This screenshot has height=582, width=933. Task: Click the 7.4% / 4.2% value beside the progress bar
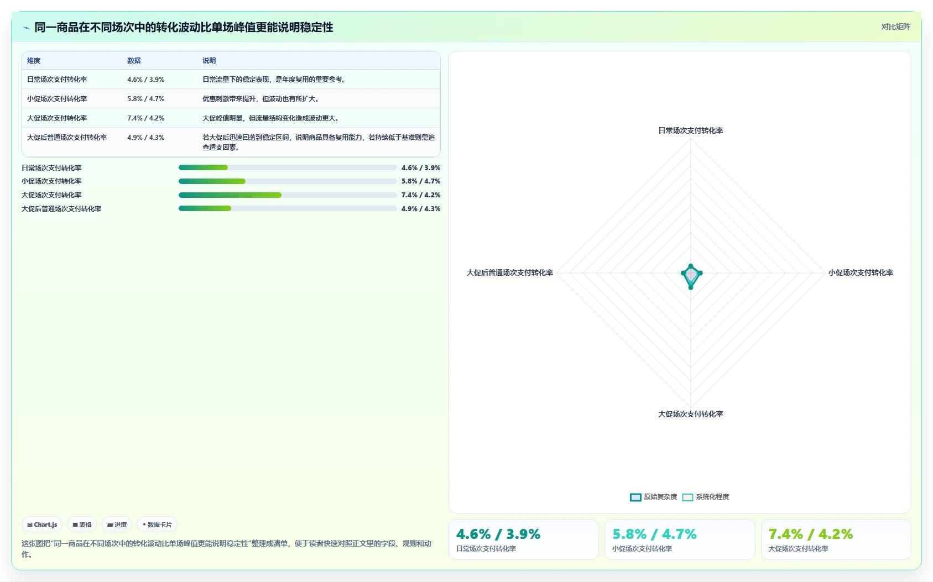click(421, 195)
